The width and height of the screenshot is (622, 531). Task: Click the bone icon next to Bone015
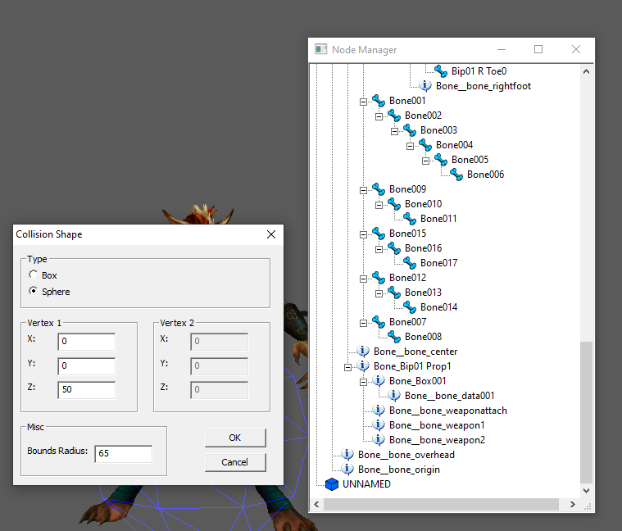(378, 234)
